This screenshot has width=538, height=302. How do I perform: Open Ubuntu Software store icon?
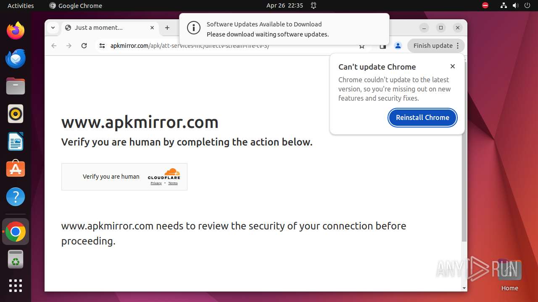16,169
